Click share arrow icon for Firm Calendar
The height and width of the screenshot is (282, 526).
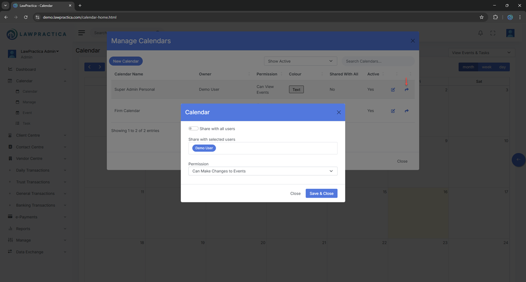(406, 111)
